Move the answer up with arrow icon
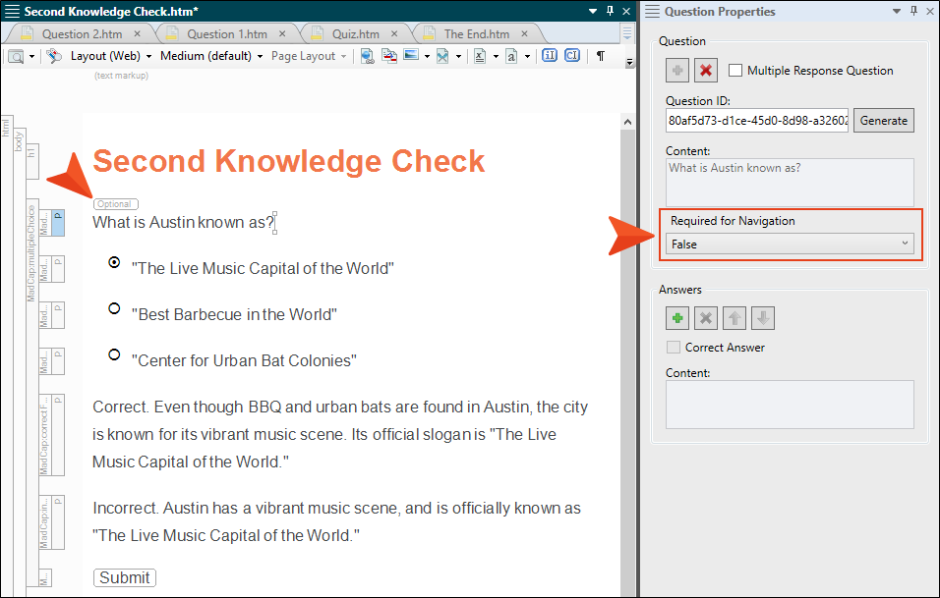 click(734, 318)
